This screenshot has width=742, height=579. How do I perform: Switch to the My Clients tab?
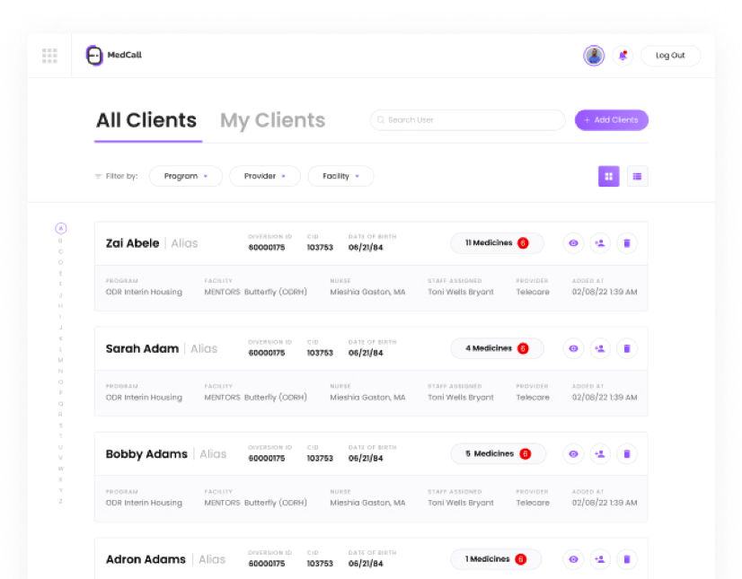coord(272,120)
